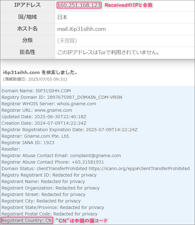This screenshot has width=195, height=225.
Task: Click the Creation Date line
Action: [44, 123]
